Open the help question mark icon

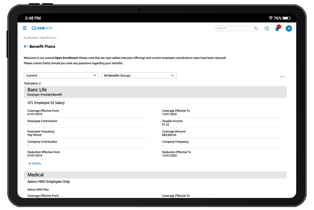(x=267, y=28)
